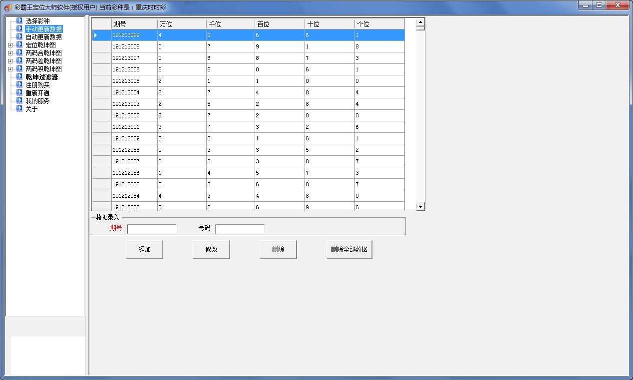Screen dimensions: 633x380
Task: Click the arrow icon next to 注册购买
Action: (19, 85)
